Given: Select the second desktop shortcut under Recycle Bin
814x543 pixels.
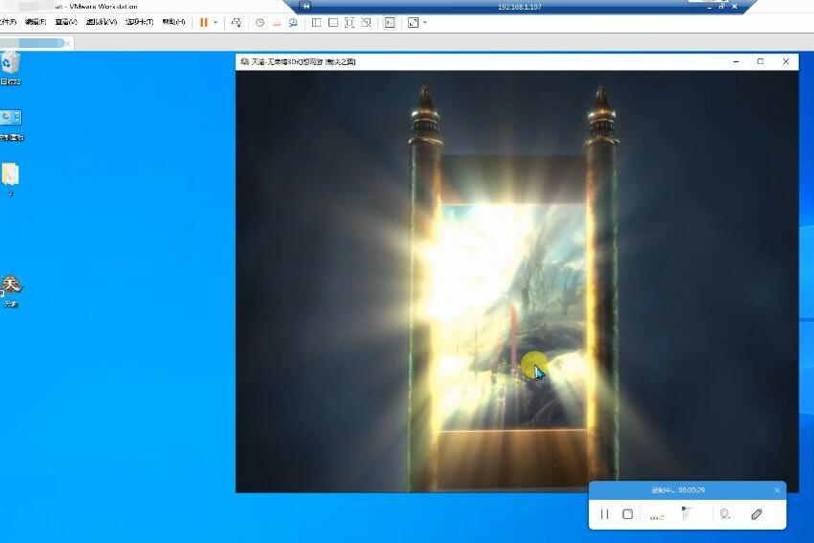Looking at the screenshot, I should [11, 125].
